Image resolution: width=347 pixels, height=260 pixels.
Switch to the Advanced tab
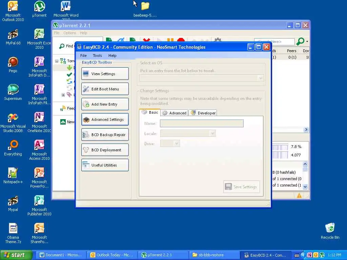(175, 113)
